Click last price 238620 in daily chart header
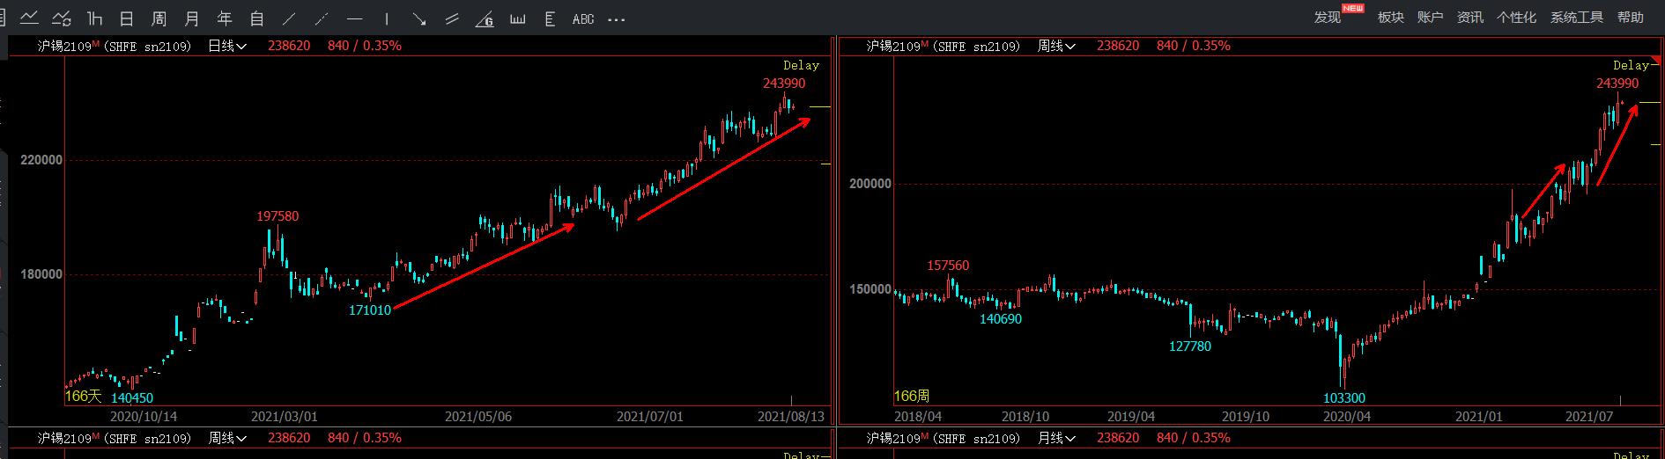The width and height of the screenshot is (1665, 459). (289, 46)
